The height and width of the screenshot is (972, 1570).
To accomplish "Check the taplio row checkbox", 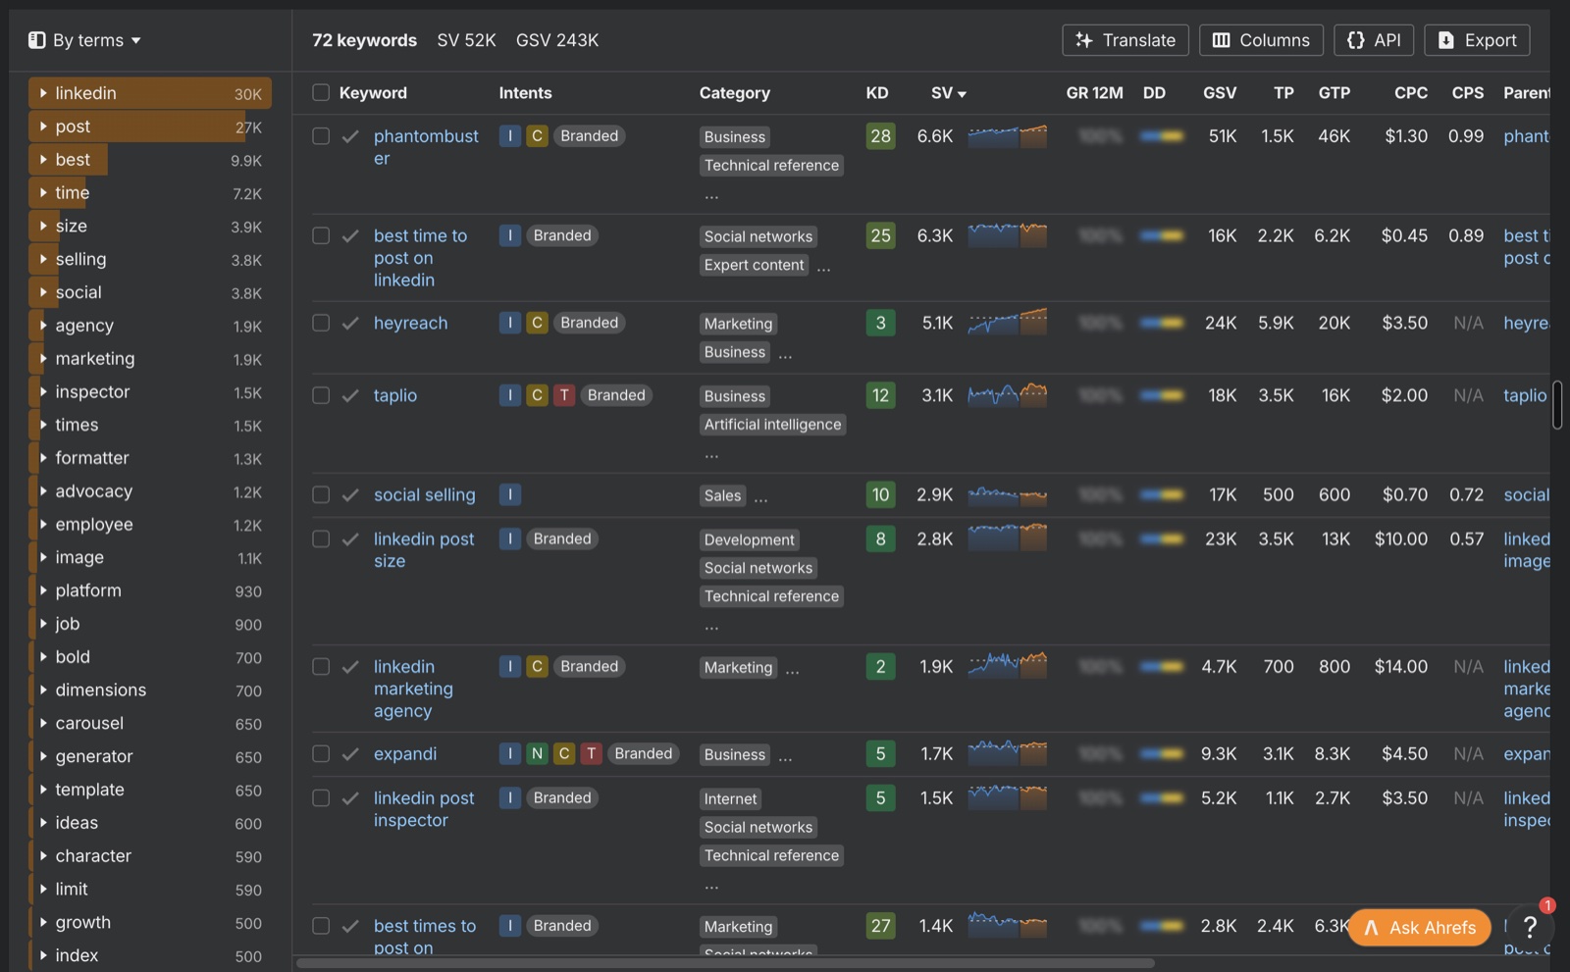I will coord(321,395).
